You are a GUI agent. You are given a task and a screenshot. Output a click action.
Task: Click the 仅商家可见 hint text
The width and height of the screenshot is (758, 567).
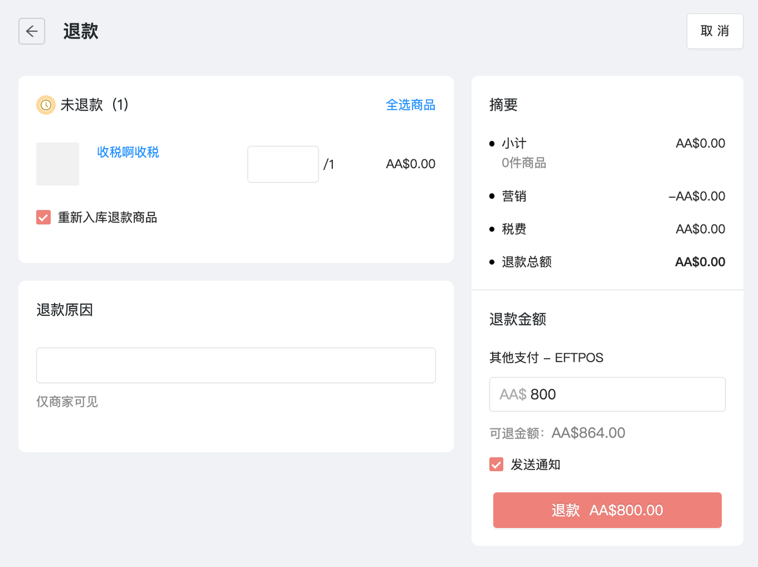click(67, 402)
